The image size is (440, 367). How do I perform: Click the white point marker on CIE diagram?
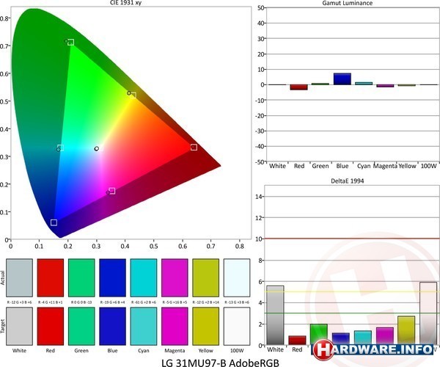97,148
